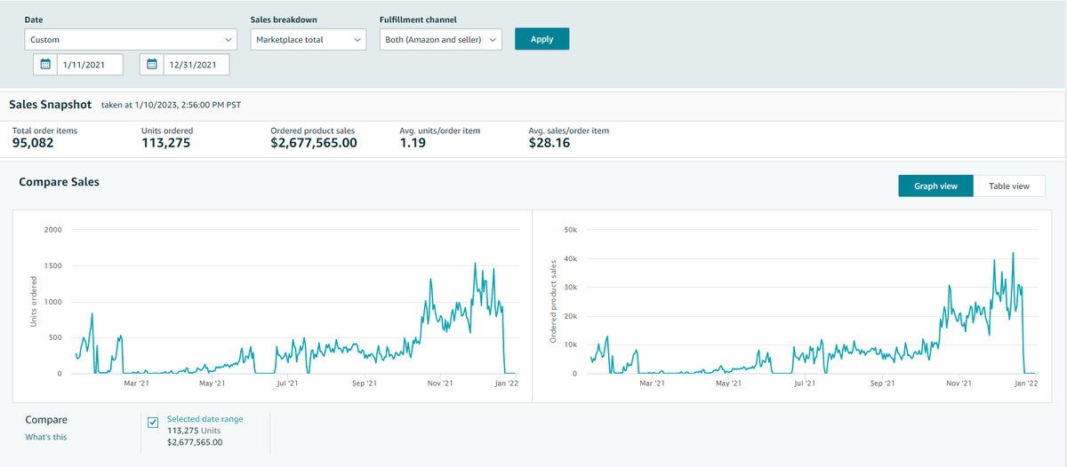Screen dimensions: 1067x467
Task: Click the Ordered product sales value $2,677,565.00
Action: pos(313,143)
